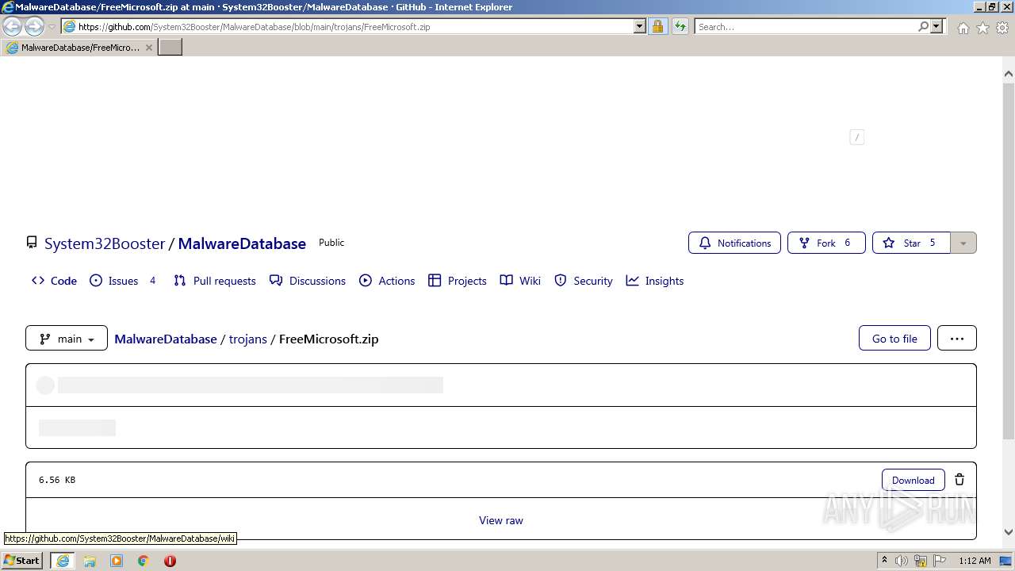Open the Wiki tab
Image resolution: width=1015 pixels, height=571 pixels.
pos(520,281)
